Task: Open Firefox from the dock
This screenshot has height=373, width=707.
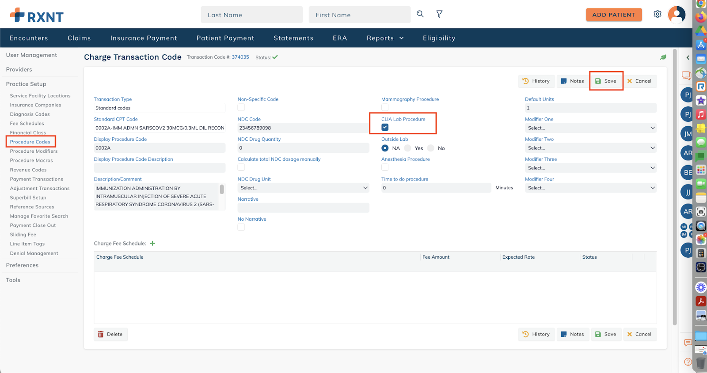Action: coord(701,17)
